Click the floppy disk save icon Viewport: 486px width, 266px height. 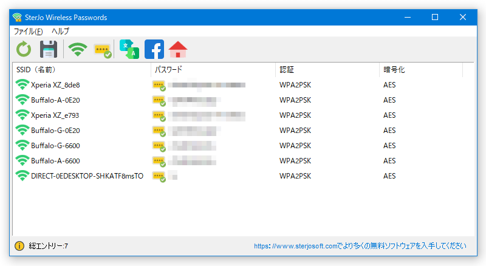(49, 49)
